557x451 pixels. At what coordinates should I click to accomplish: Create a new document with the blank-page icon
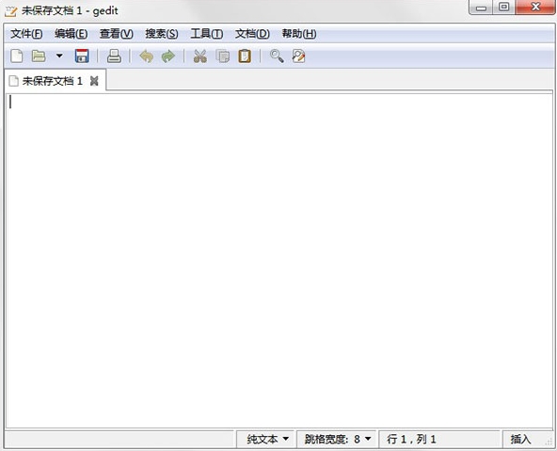click(17, 56)
